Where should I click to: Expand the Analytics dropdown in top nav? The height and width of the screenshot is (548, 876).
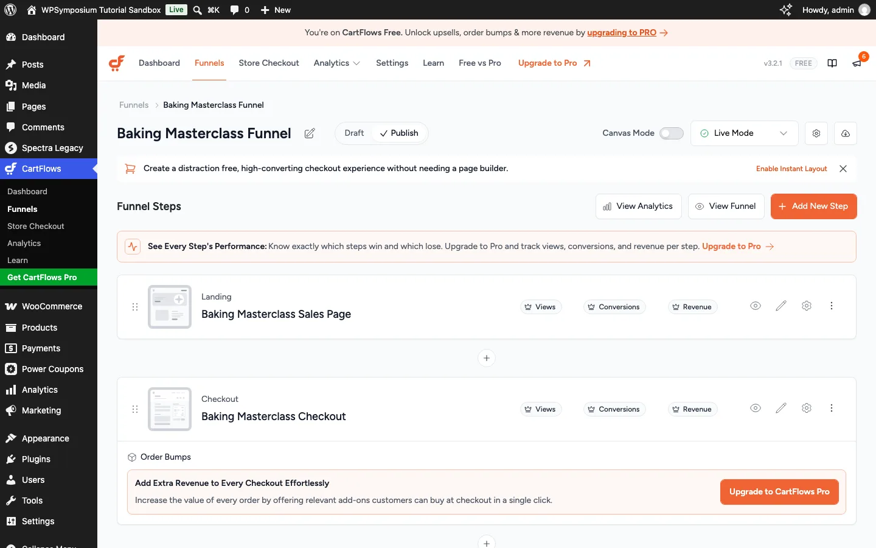click(336, 63)
